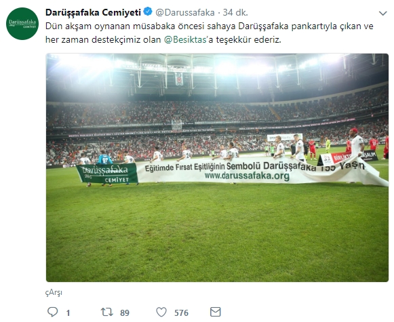This screenshot has width=394, height=322.
Task: Click the 89 retweet count
Action: coord(125,313)
